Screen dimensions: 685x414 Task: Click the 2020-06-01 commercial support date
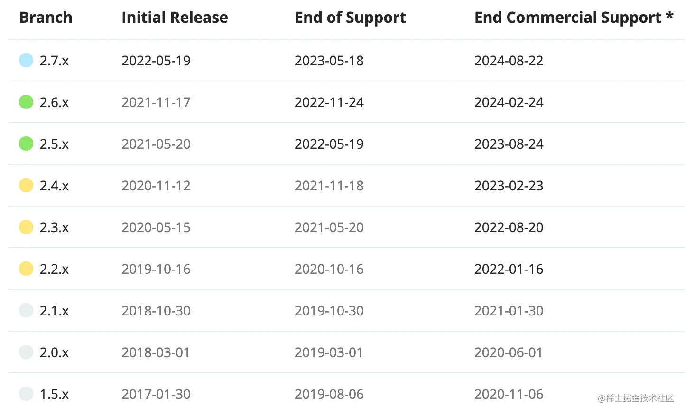(x=509, y=352)
